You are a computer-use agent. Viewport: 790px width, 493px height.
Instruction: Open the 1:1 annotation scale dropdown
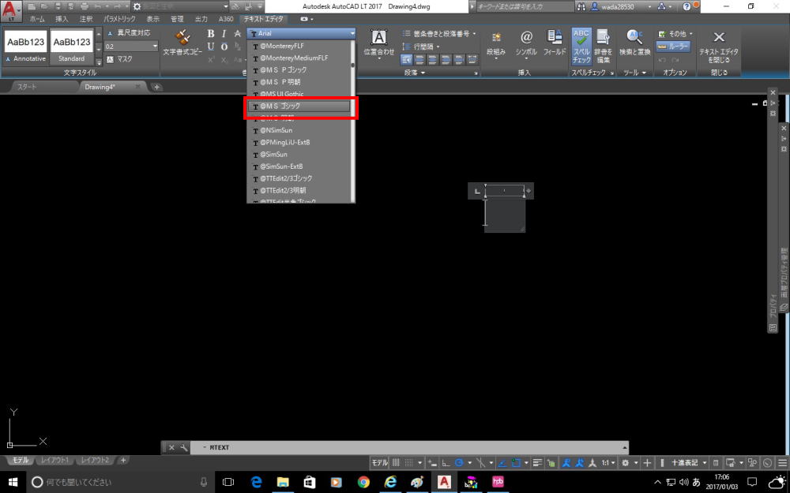pyautogui.click(x=608, y=463)
